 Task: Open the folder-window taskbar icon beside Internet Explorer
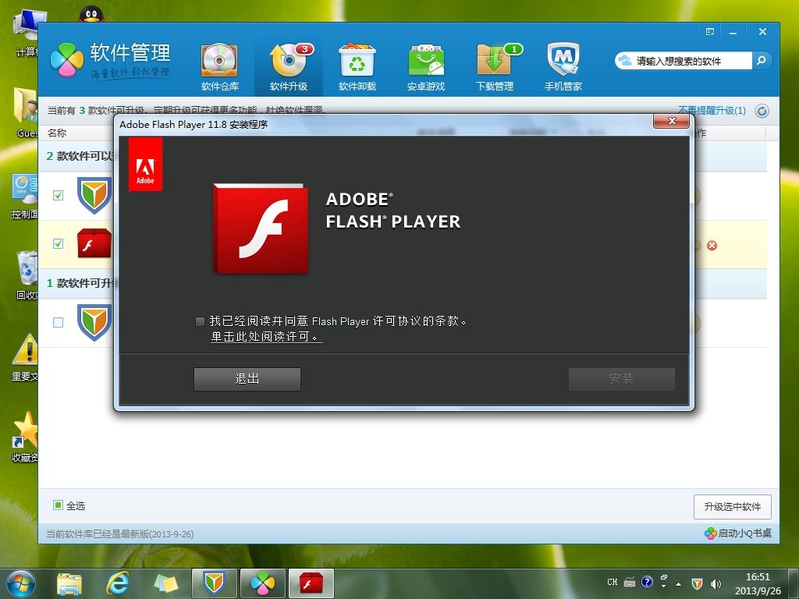click(x=166, y=583)
